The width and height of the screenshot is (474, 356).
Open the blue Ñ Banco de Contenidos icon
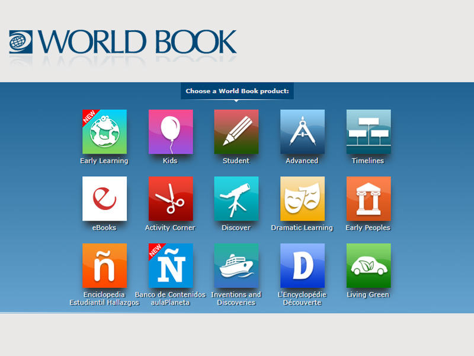pos(171,265)
